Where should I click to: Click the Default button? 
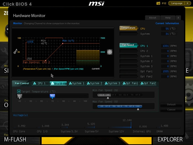(171, 104)
